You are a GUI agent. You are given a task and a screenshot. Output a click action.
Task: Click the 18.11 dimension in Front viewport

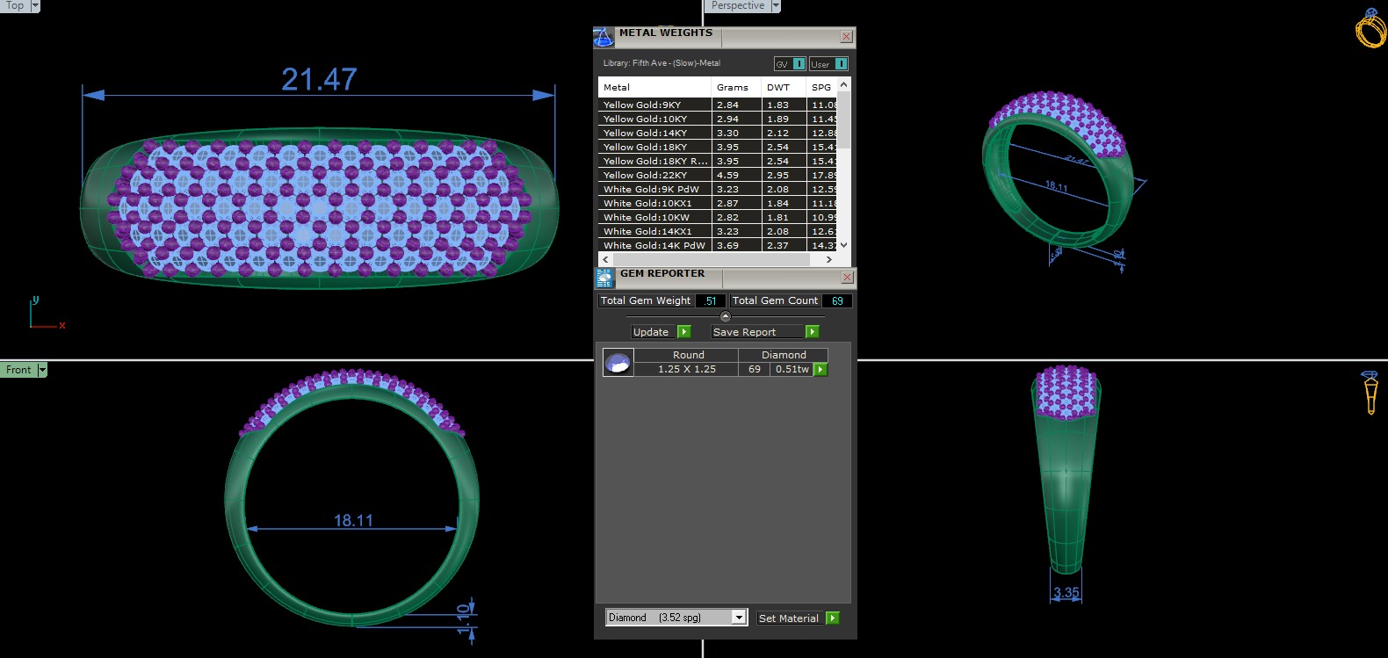(x=353, y=520)
